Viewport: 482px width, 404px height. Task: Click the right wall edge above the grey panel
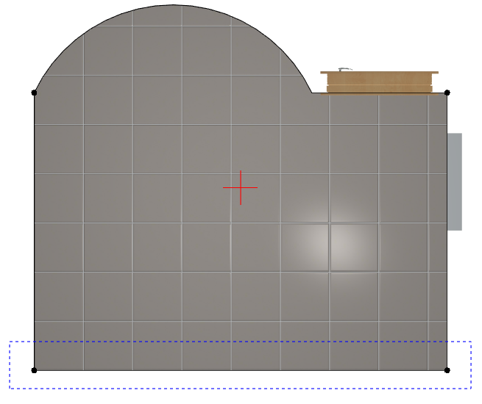[x=447, y=113]
